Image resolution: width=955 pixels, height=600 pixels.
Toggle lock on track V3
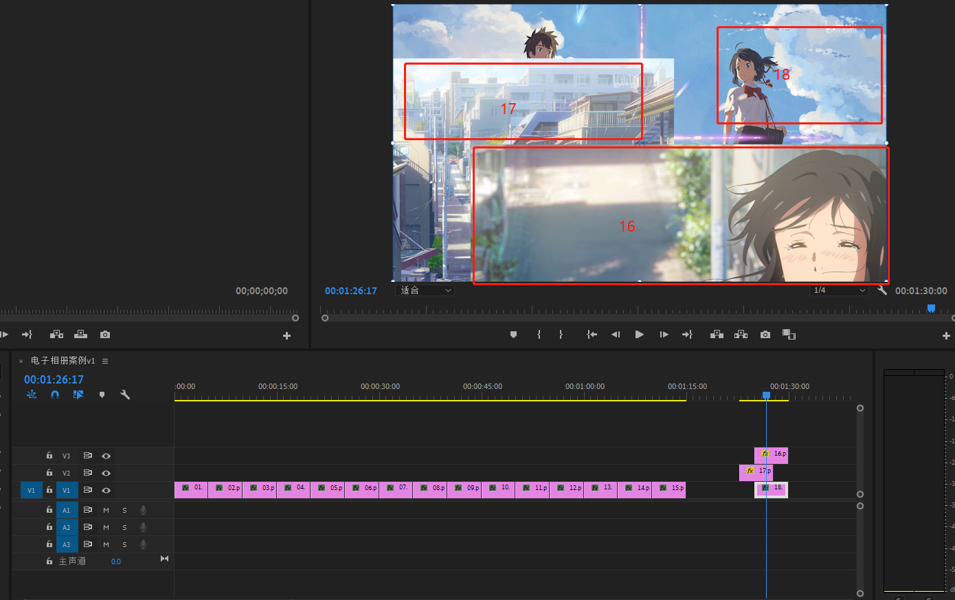pyautogui.click(x=49, y=455)
